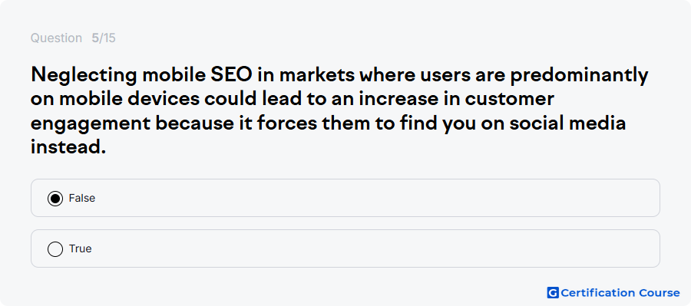Image resolution: width=691 pixels, height=306 pixels.
Task: Click the 5/15 progress counter
Action: (104, 38)
